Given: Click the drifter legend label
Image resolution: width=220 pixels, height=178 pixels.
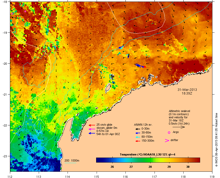Looking at the screenshot, I should [174, 140].
